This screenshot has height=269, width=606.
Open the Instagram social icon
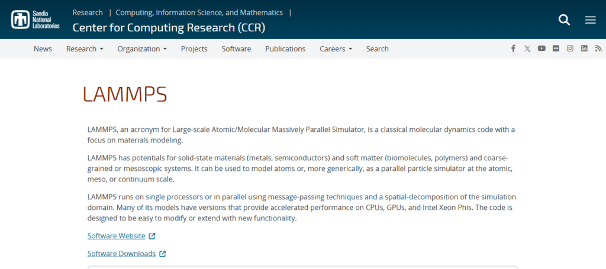[x=570, y=48]
